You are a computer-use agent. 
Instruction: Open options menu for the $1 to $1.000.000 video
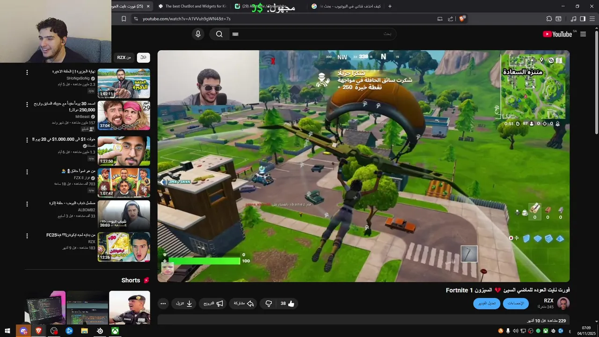click(x=27, y=140)
